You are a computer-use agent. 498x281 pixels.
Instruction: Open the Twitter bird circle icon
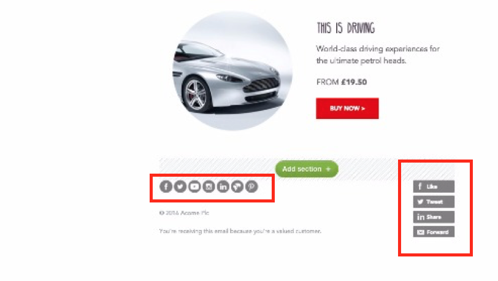[x=180, y=187]
